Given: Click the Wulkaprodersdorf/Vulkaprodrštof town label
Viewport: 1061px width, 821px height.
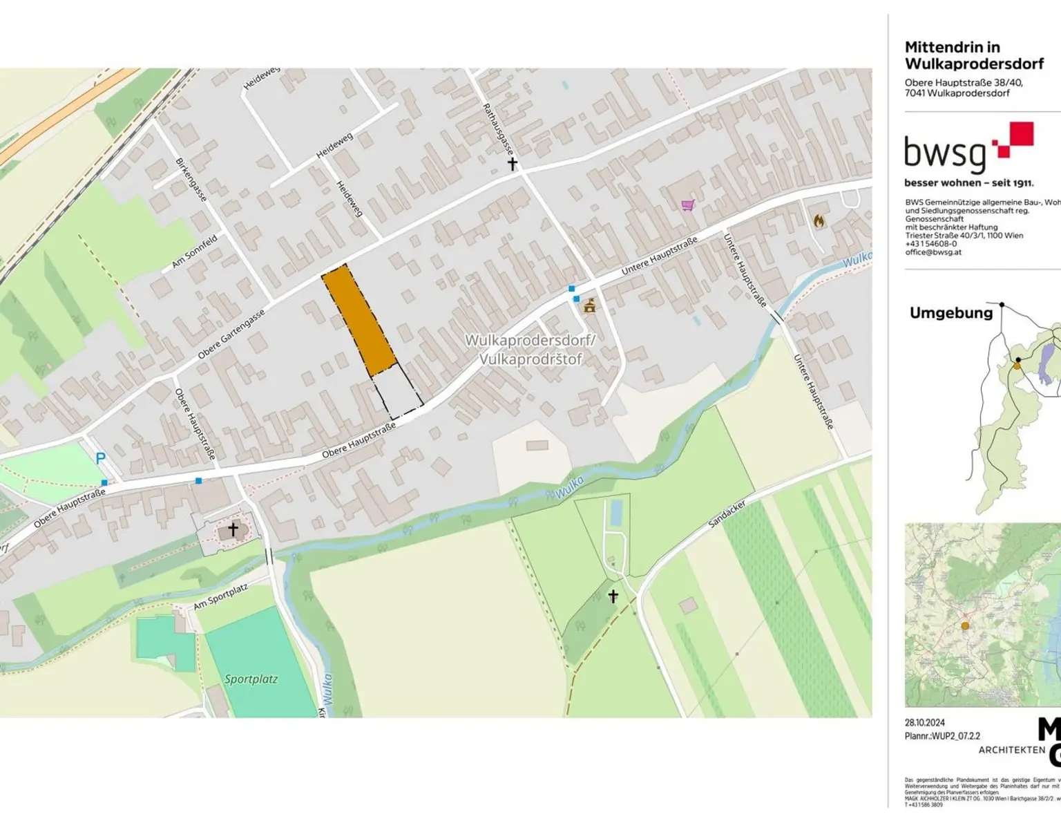Looking at the screenshot, I should (530, 350).
